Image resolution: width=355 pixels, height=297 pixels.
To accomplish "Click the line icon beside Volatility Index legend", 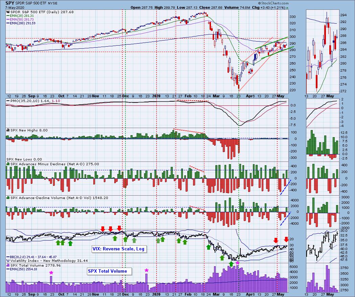I will (8, 261).
